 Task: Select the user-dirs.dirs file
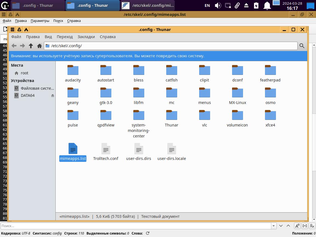pos(139,152)
